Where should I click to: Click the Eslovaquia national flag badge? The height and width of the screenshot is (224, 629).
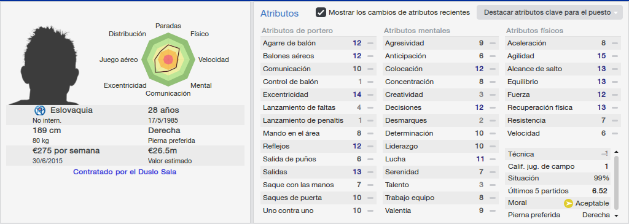click(x=40, y=110)
